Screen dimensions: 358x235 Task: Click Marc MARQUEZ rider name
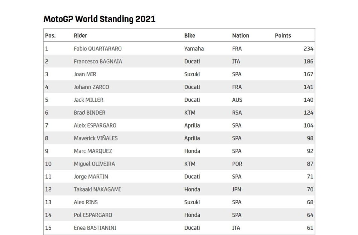pyautogui.click(x=93, y=151)
